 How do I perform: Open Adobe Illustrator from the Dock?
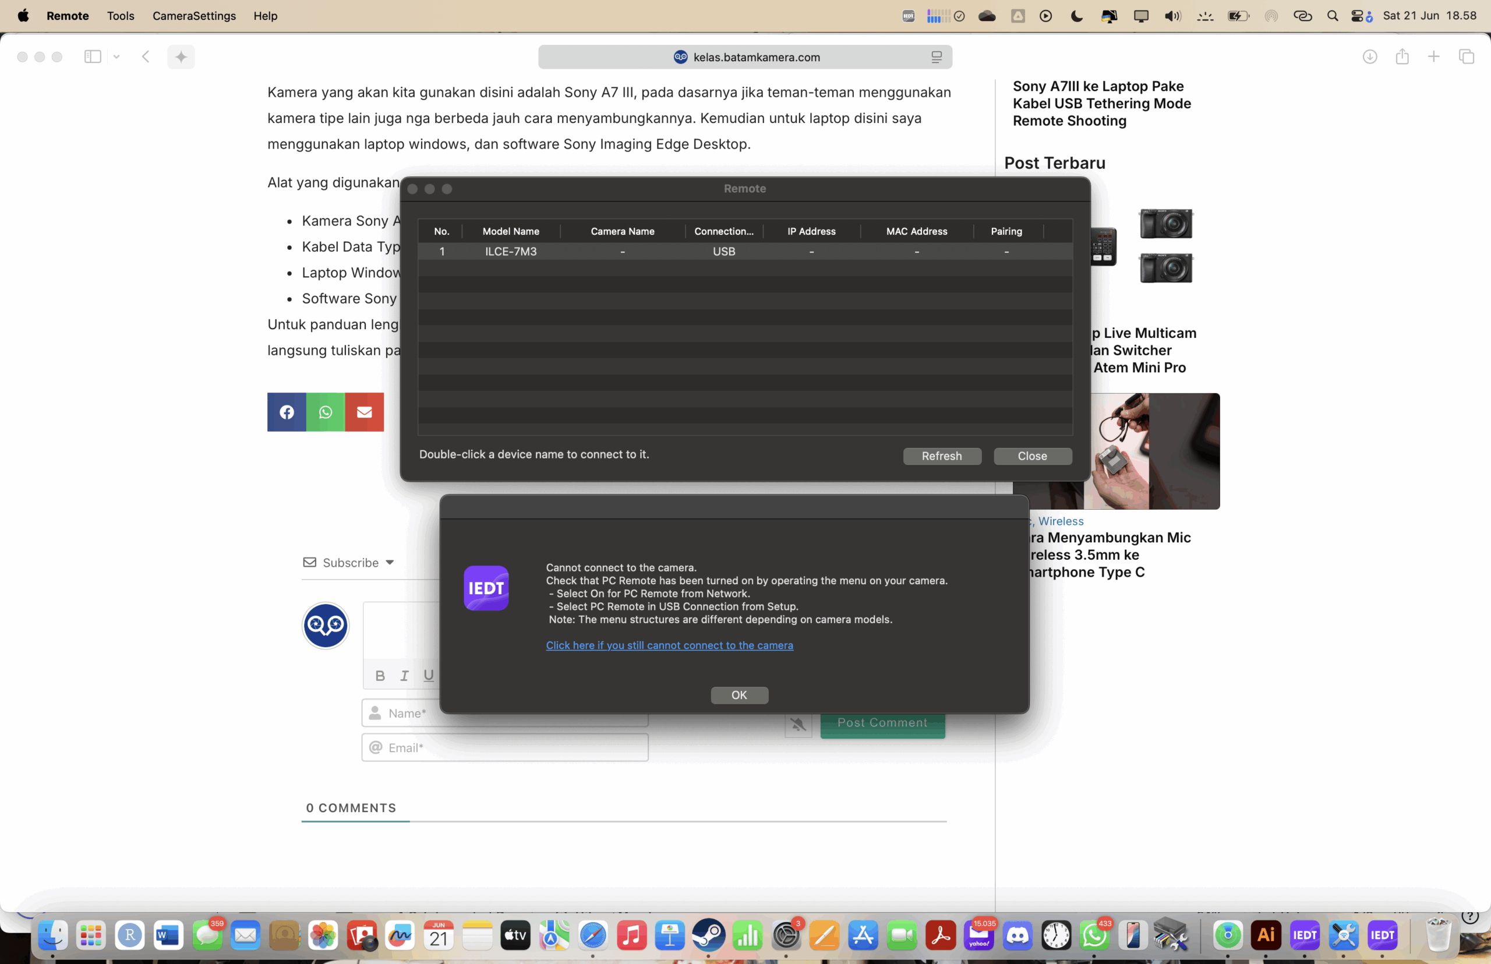coord(1266,935)
